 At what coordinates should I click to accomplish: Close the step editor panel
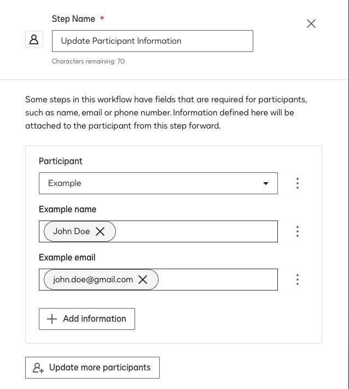pyautogui.click(x=311, y=24)
